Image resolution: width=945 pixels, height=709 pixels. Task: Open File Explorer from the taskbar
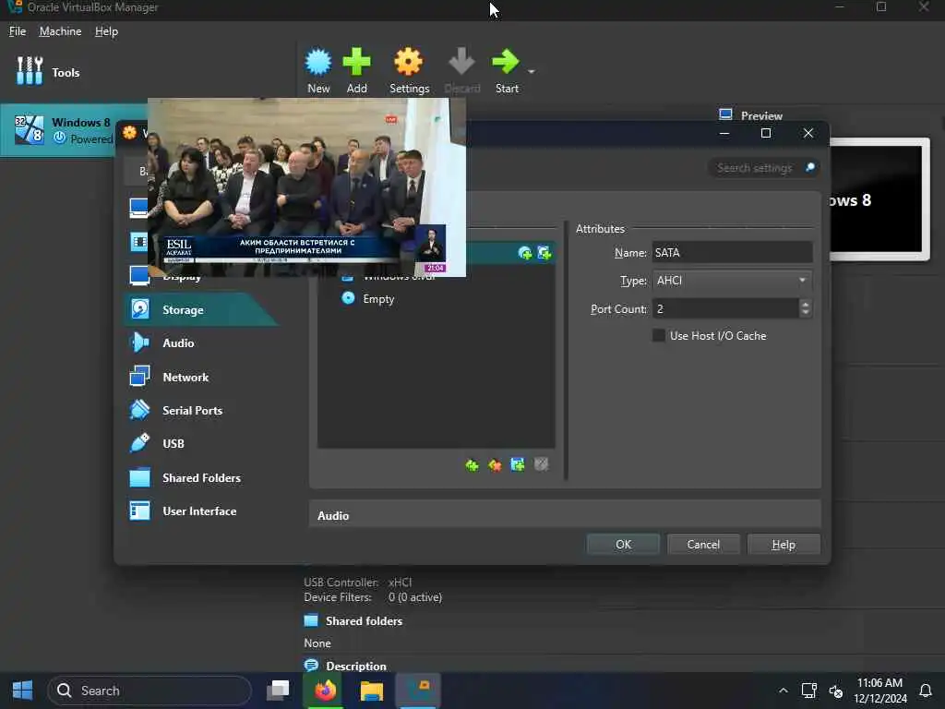click(x=371, y=691)
